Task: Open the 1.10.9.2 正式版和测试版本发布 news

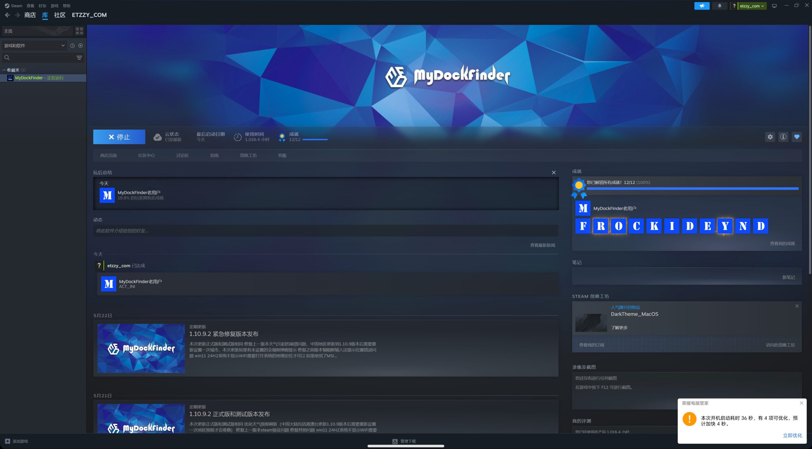Action: pos(229,414)
